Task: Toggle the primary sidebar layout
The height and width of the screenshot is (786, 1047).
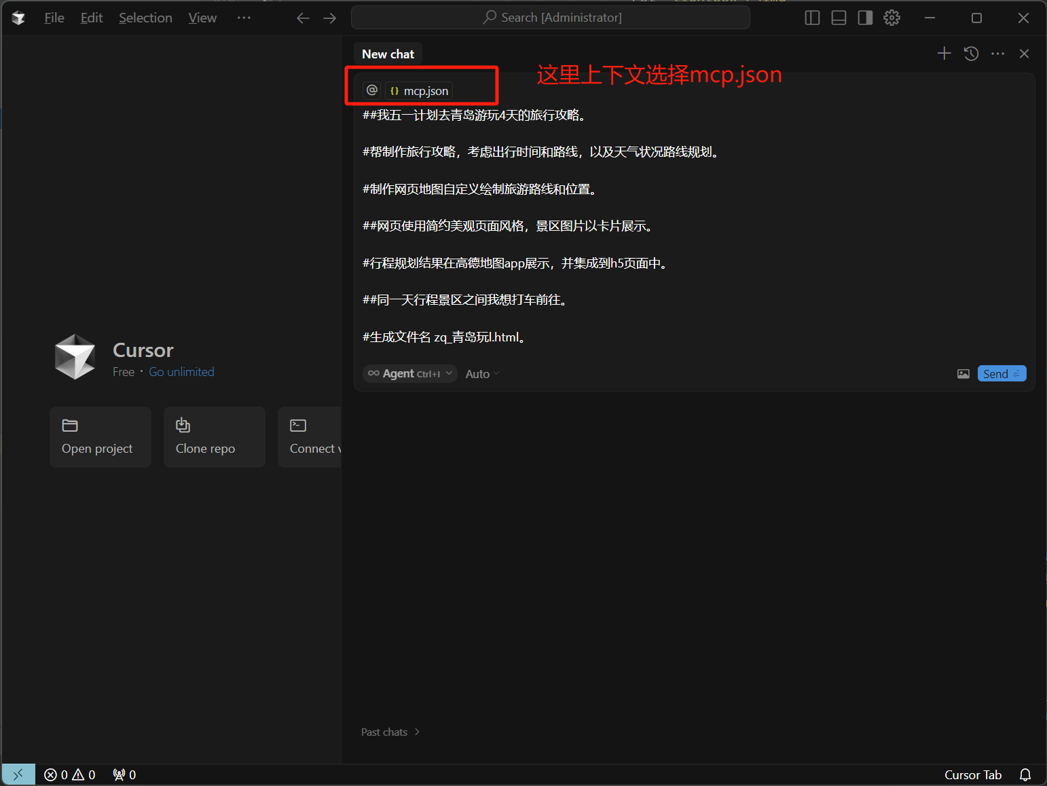Action: 812,18
